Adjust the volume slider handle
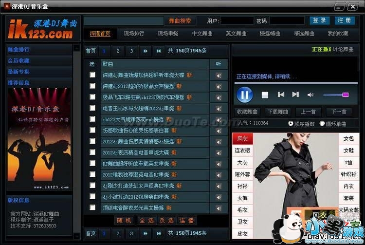The width and height of the screenshot is (365, 245). [346, 94]
